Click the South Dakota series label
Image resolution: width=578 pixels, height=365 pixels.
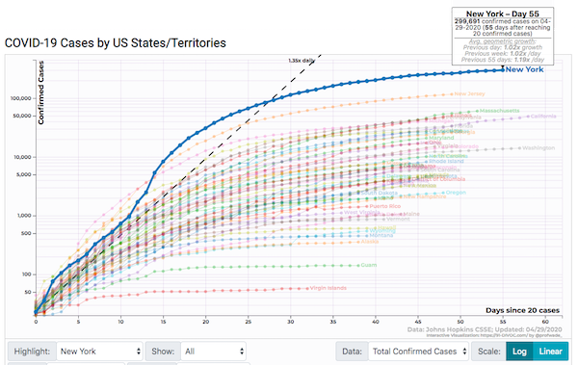(379, 193)
